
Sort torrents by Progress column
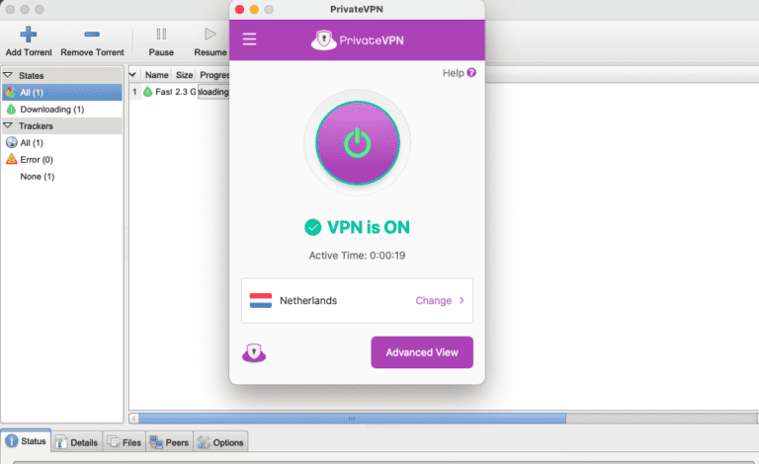coord(213,75)
